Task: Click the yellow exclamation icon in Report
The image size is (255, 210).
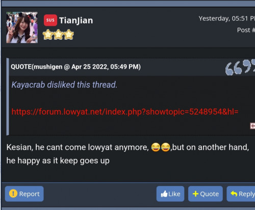Action: (13, 194)
